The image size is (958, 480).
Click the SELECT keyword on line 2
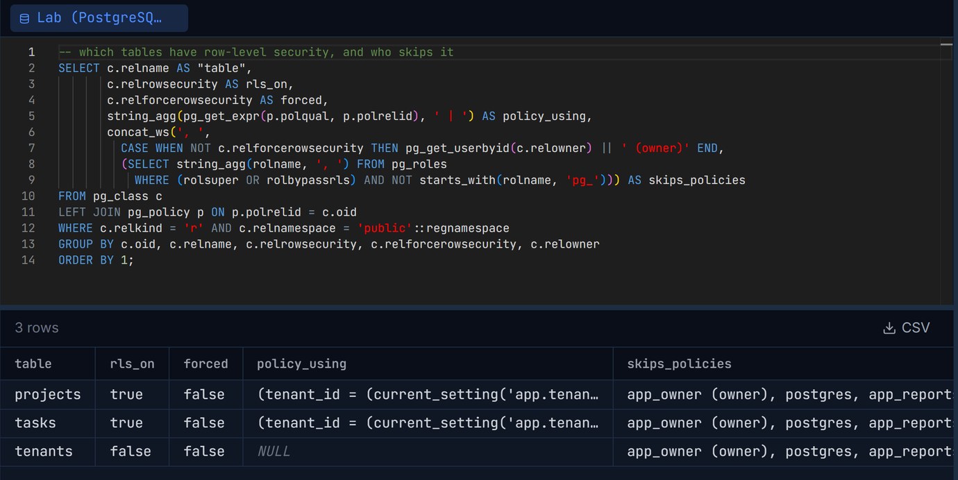(x=79, y=68)
